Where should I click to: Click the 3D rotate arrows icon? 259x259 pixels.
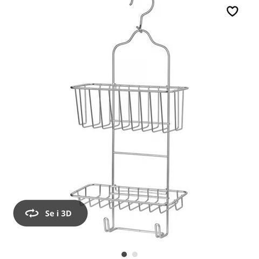click(32, 213)
